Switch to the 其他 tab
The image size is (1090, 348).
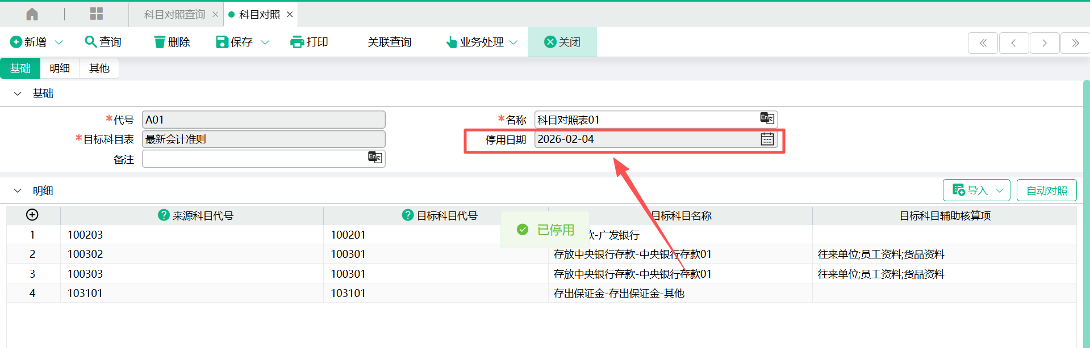click(99, 69)
